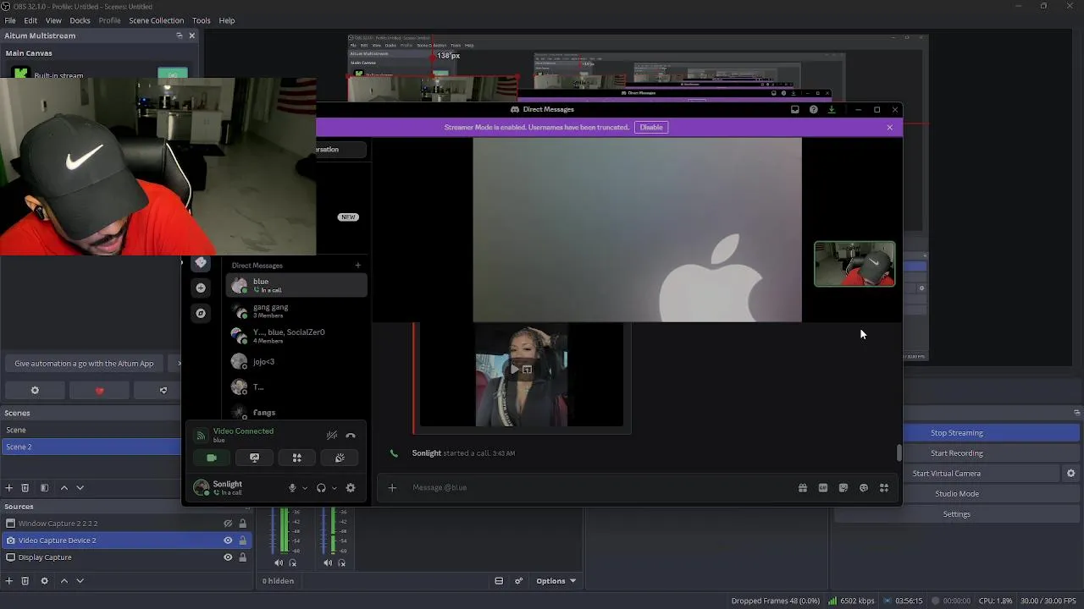Dismiss the Streamer Mode banner
This screenshot has height=609, width=1084.
coord(889,127)
